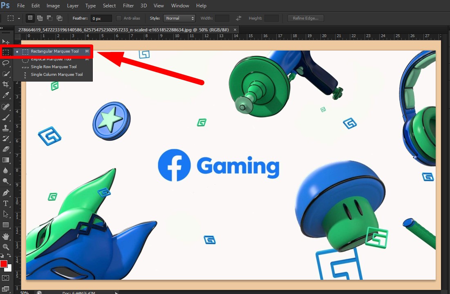450x294 pixels.
Task: Choose the Eyedropper tool
Action: pyautogui.click(x=6, y=95)
